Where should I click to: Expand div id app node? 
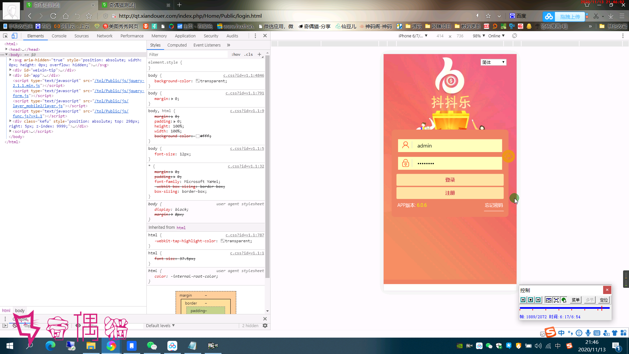coord(10,75)
